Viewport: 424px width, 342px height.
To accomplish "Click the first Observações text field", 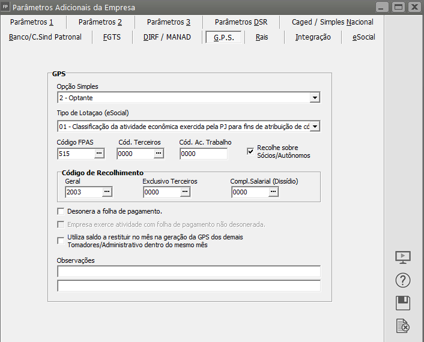I will (x=189, y=272).
